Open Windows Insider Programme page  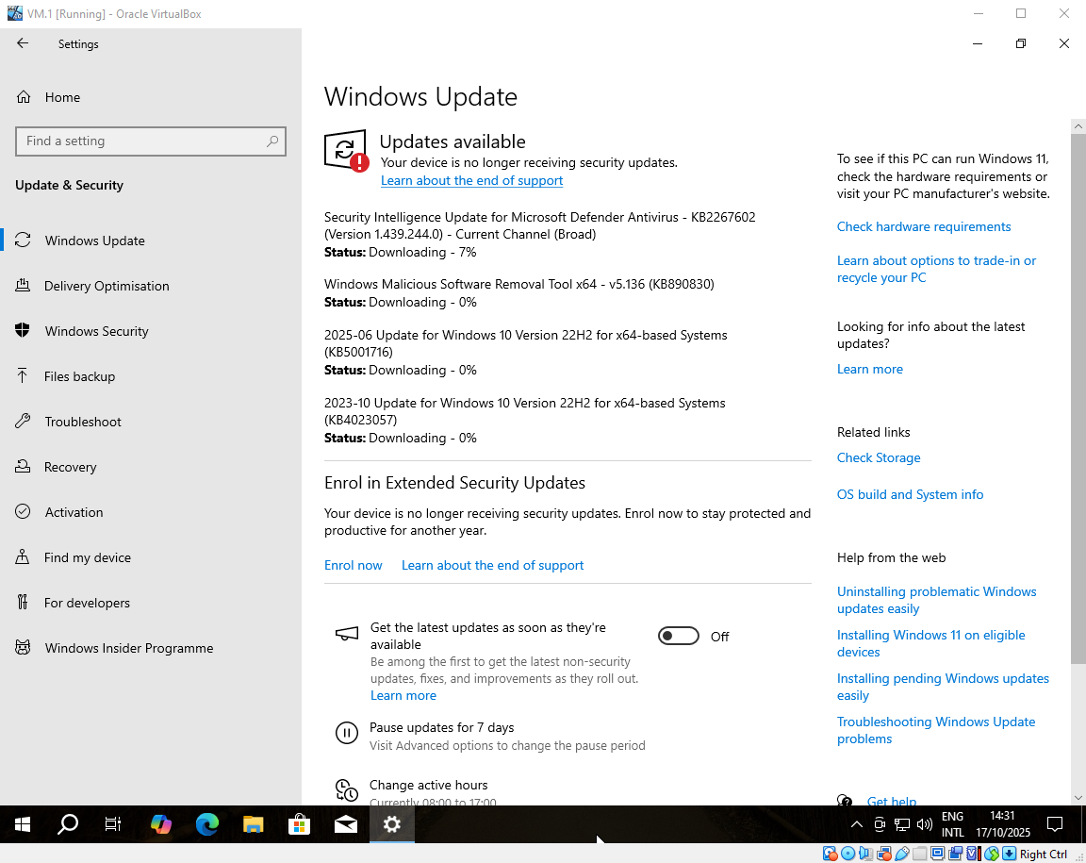(x=129, y=648)
